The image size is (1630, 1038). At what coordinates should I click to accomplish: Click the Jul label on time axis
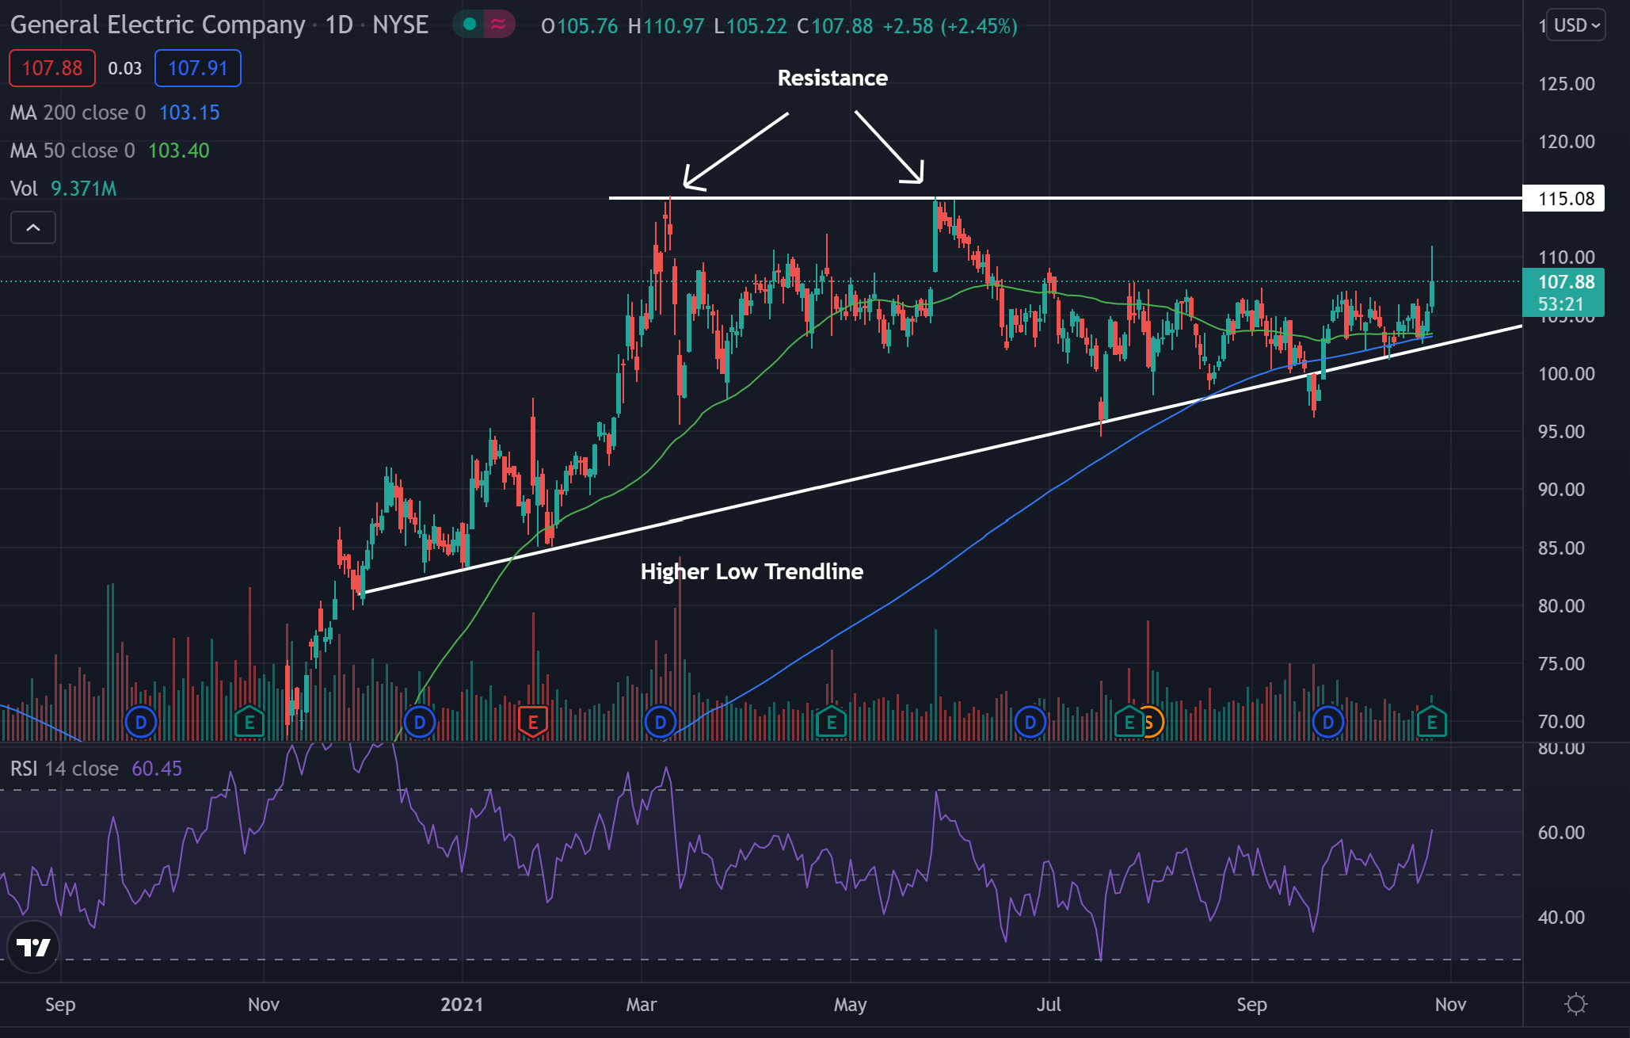[x=1049, y=1005]
